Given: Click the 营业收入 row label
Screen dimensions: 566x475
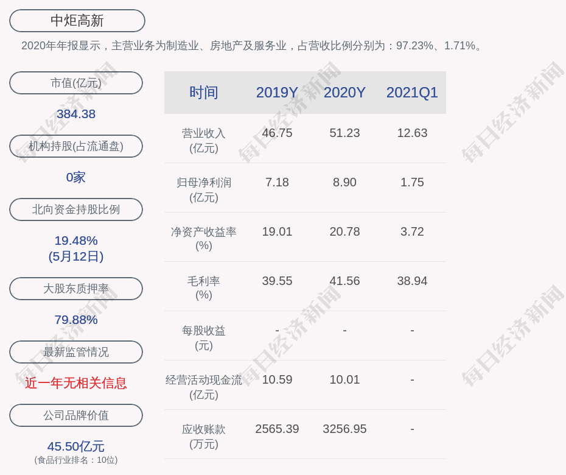Looking at the screenshot, I should click(204, 141).
